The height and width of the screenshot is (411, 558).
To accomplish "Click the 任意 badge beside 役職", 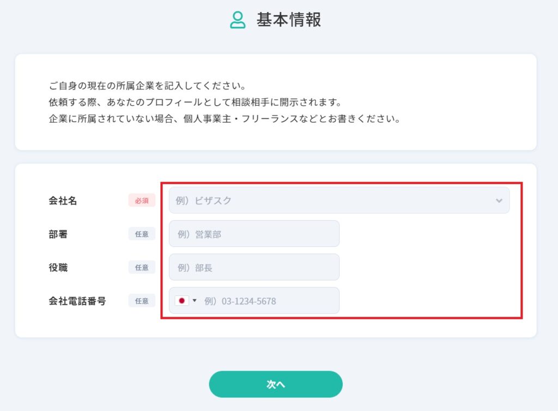I will pos(142,267).
